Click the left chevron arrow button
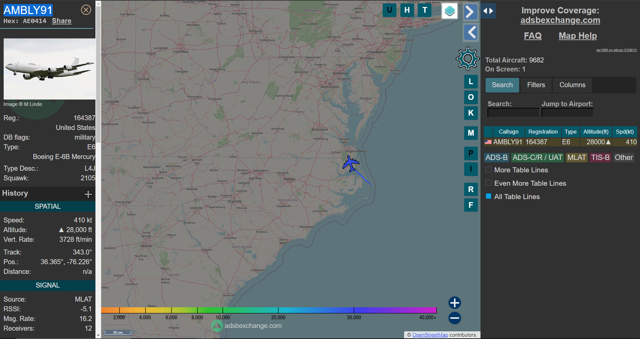This screenshot has width=640, height=339. coord(471,32)
